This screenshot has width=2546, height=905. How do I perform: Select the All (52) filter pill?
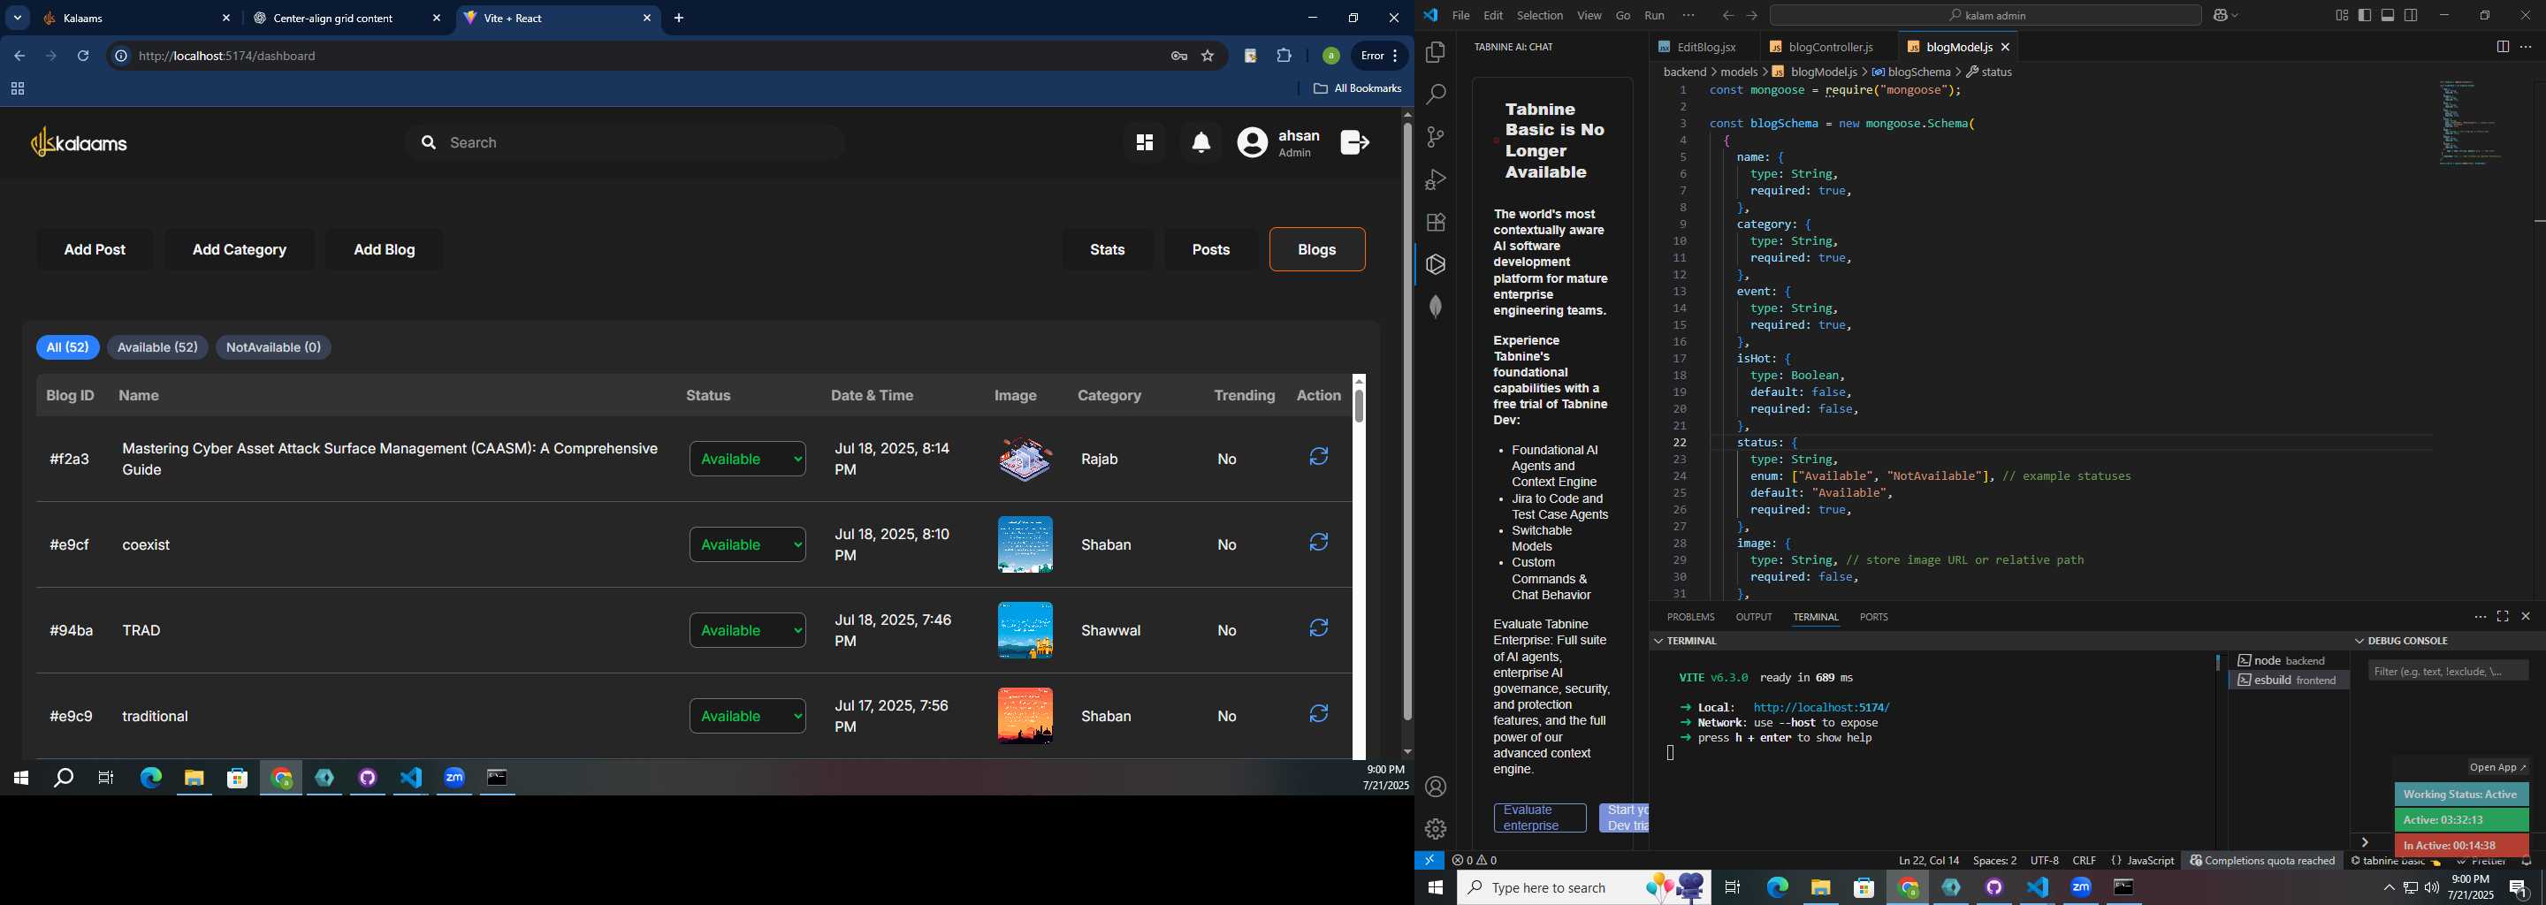coord(67,348)
